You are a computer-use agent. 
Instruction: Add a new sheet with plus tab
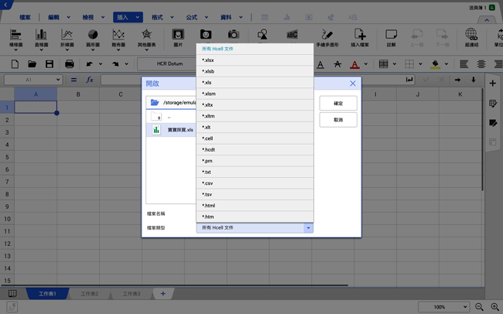pyautogui.click(x=163, y=294)
